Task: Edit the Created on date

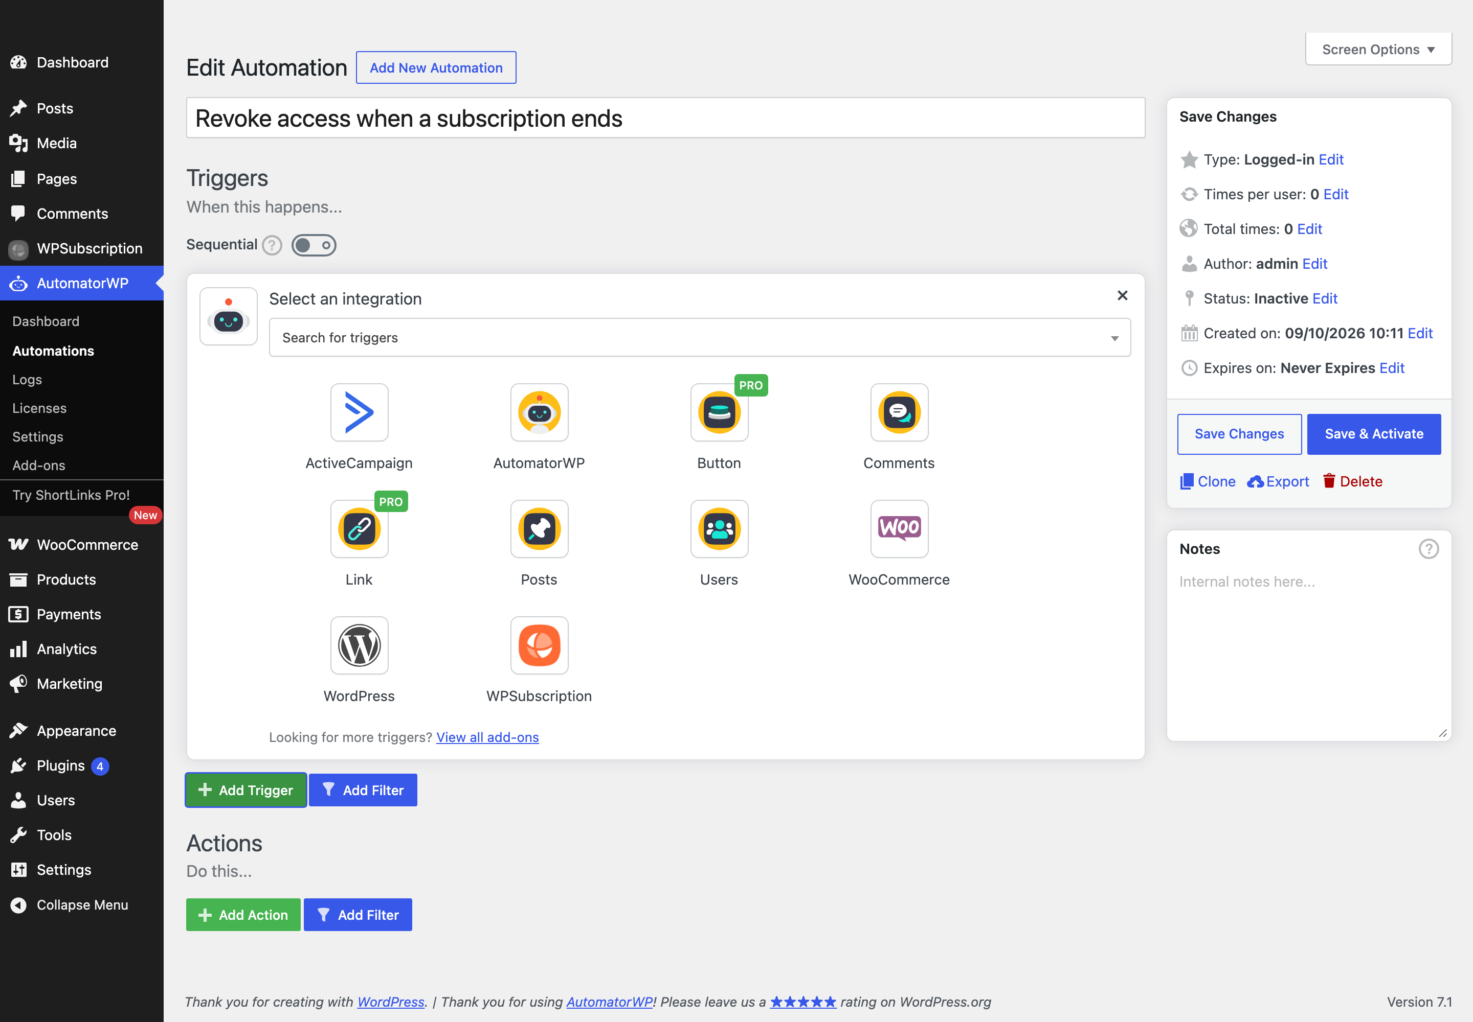Action: tap(1420, 333)
